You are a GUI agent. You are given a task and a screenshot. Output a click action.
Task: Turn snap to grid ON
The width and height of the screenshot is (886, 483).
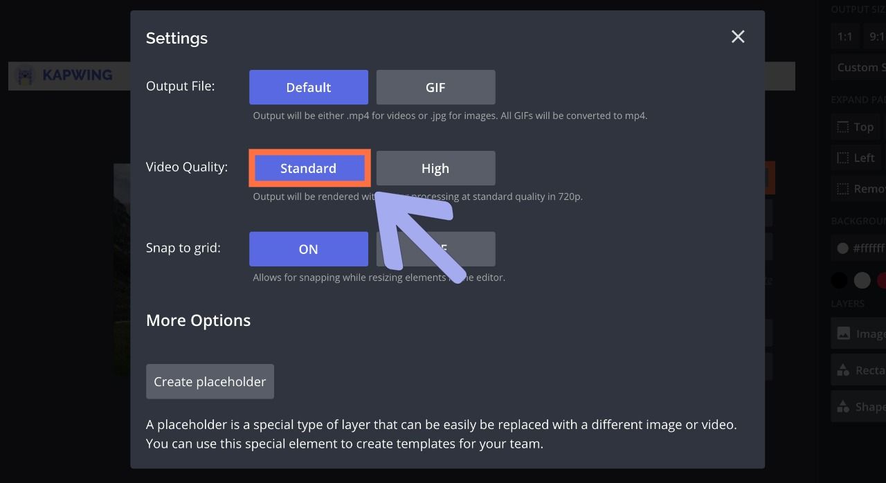click(309, 249)
